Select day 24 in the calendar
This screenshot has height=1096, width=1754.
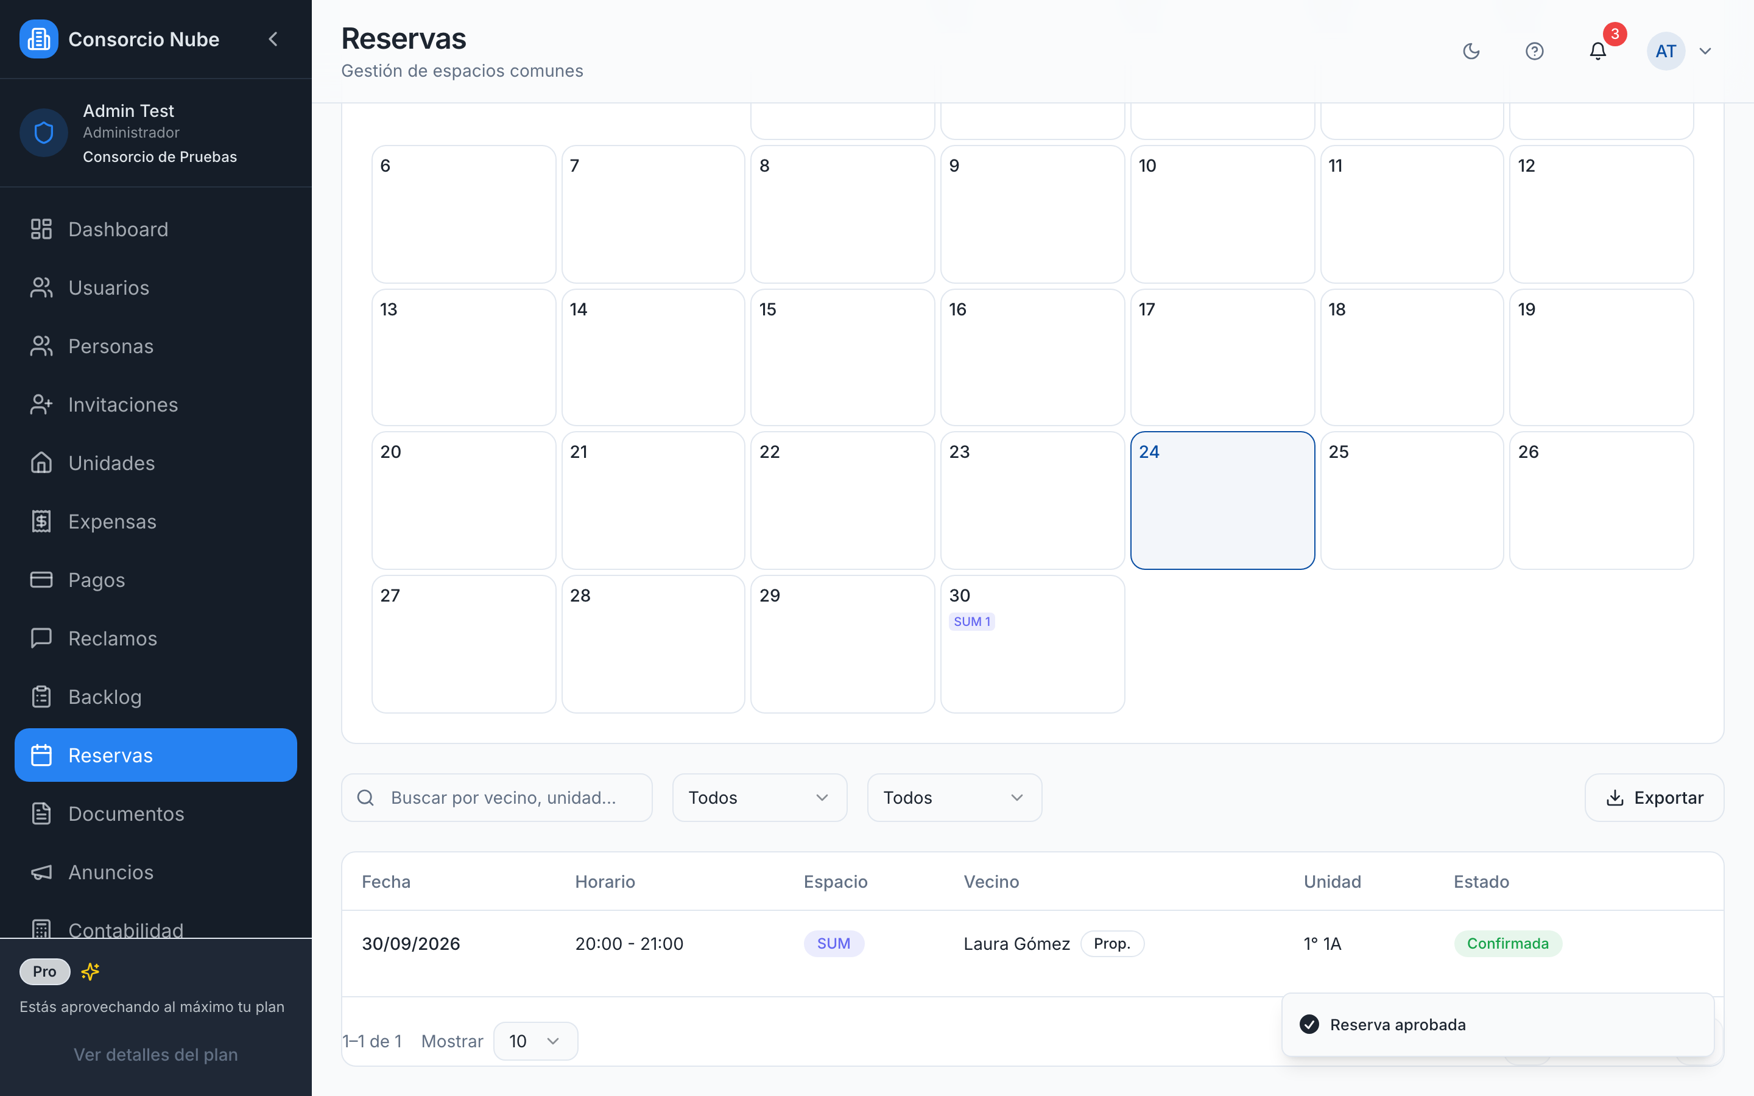click(1222, 500)
